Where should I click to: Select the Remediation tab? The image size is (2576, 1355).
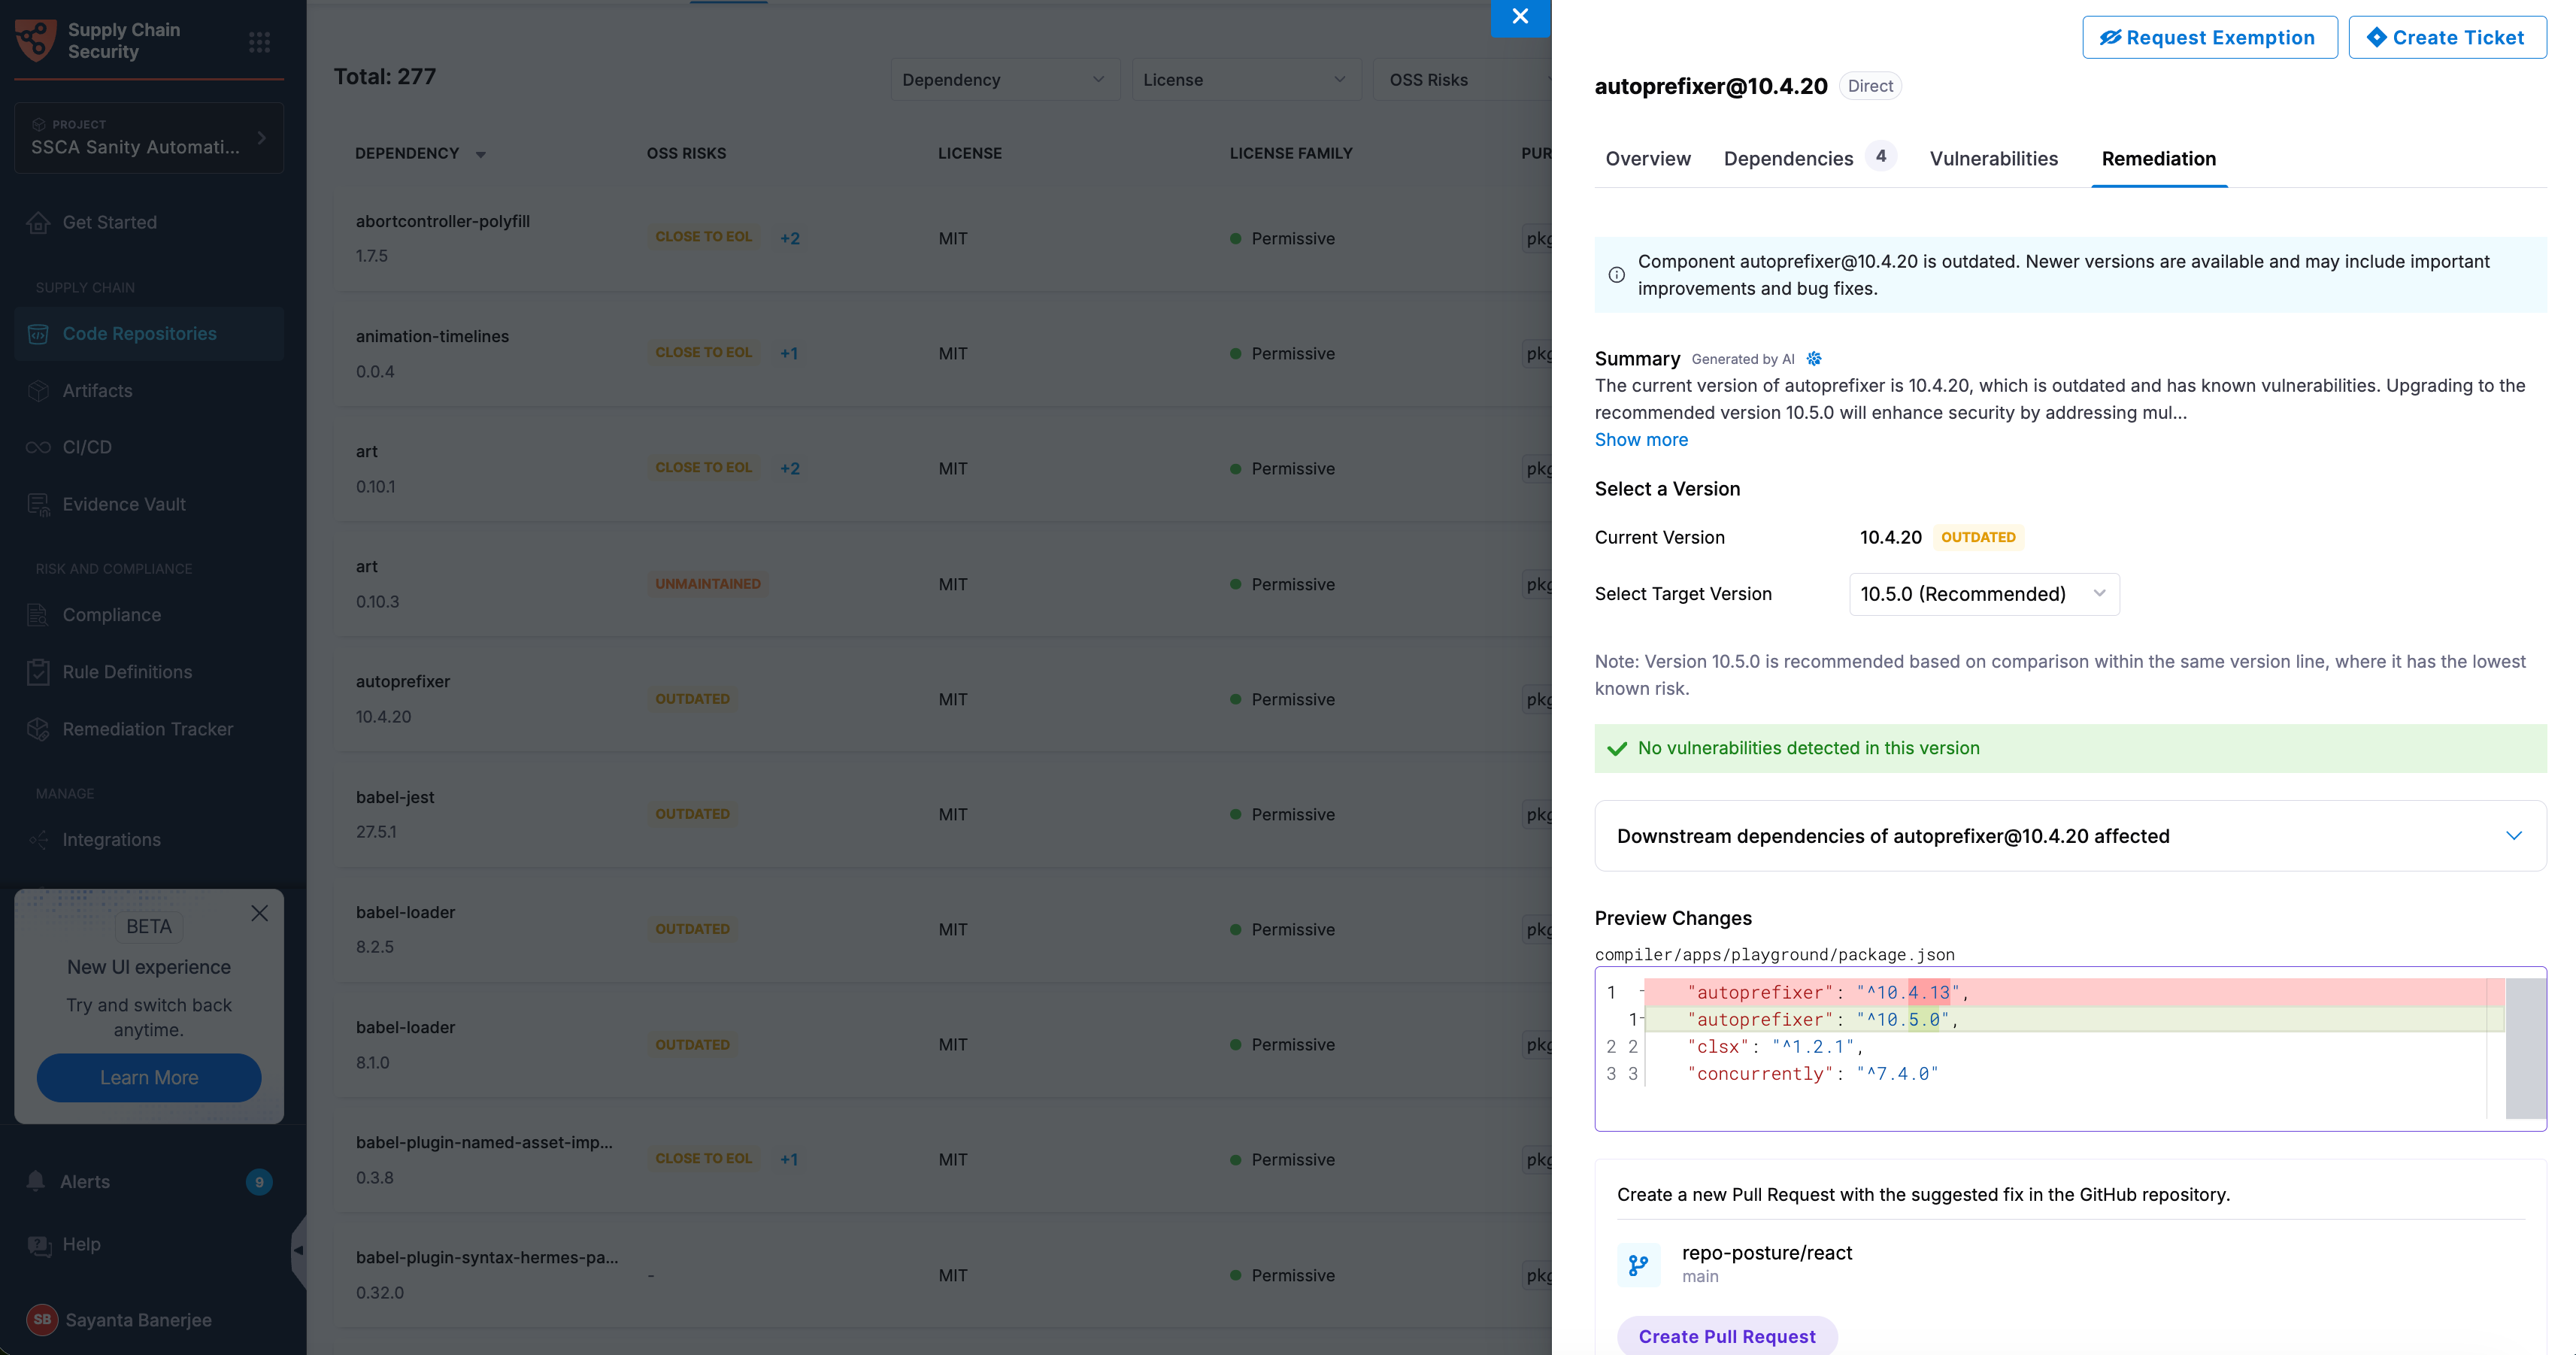point(2158,159)
